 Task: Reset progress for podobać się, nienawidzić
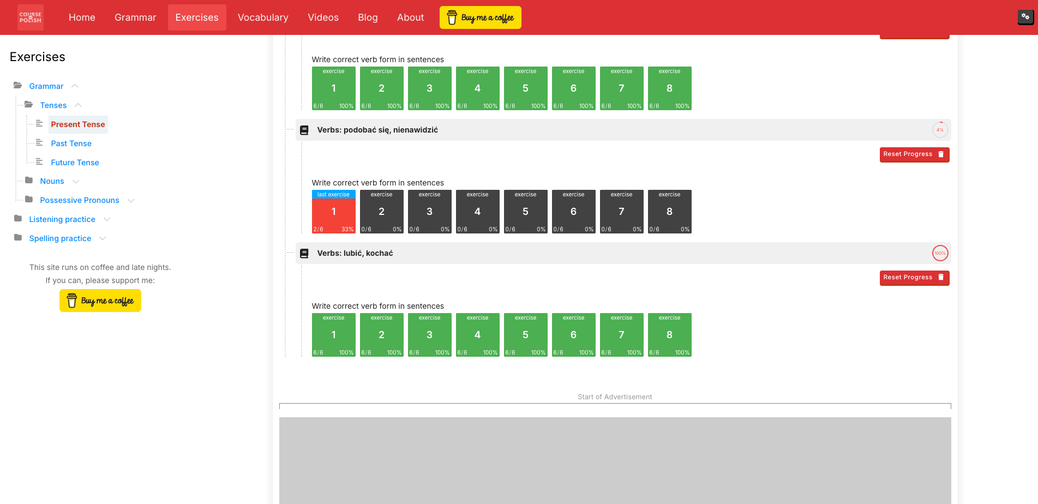click(914, 154)
